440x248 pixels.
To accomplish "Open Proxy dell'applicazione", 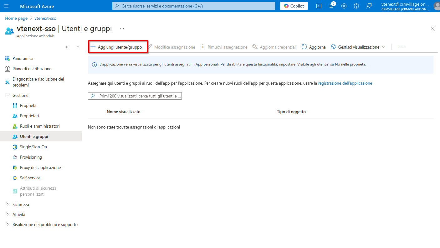I will pyautogui.click(x=41, y=167).
